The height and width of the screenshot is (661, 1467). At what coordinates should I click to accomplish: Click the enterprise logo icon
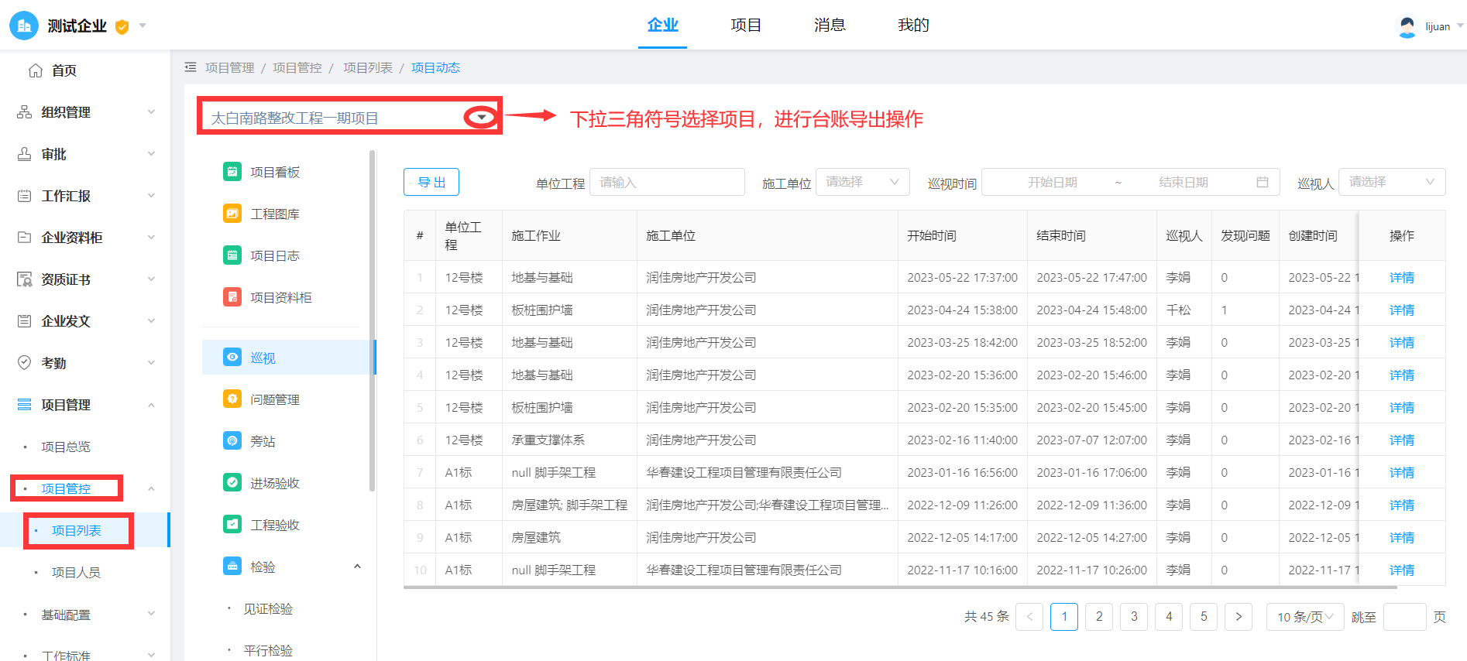coord(24,26)
